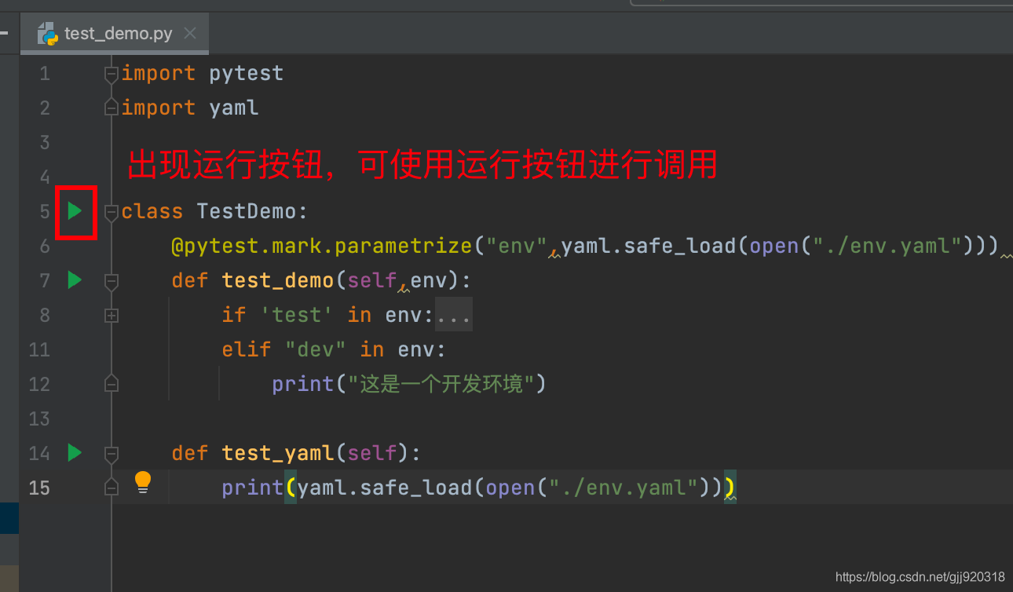Close the test_demo.py editor tab
1013x592 pixels.
point(189,33)
